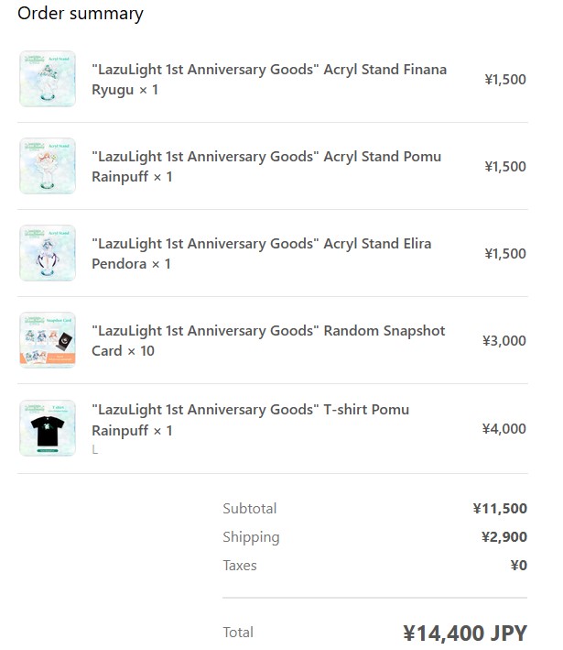Select the Elira Pendora acryl stand thumbnail
This screenshot has width=563, height=650.
click(48, 253)
